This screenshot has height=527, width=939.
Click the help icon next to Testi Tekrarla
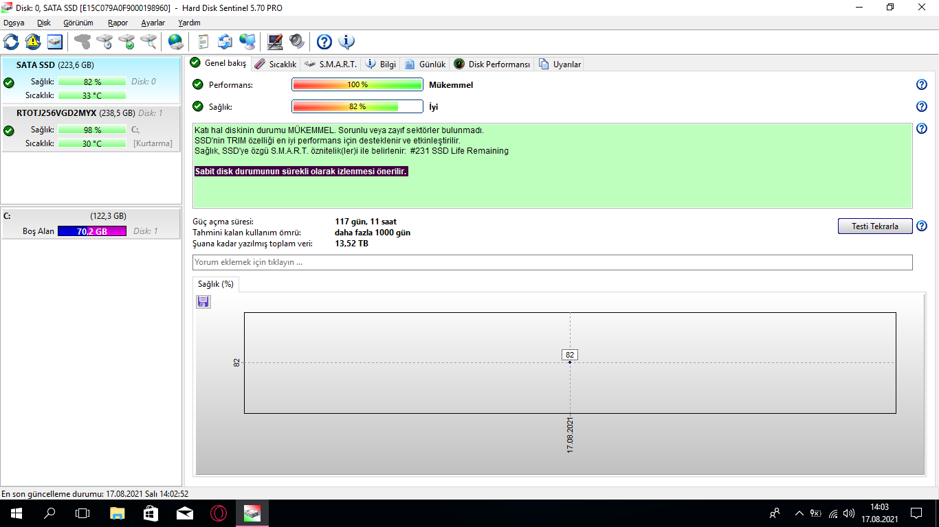[x=922, y=226]
